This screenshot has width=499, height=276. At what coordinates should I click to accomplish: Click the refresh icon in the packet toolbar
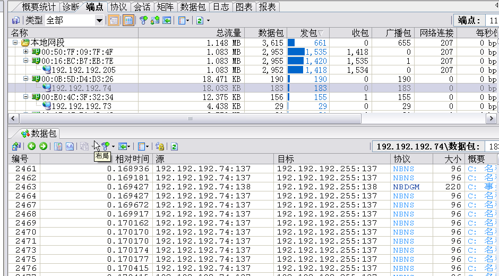pyautogui.click(x=174, y=146)
